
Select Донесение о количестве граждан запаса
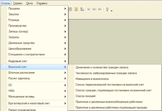(x=102, y=67)
